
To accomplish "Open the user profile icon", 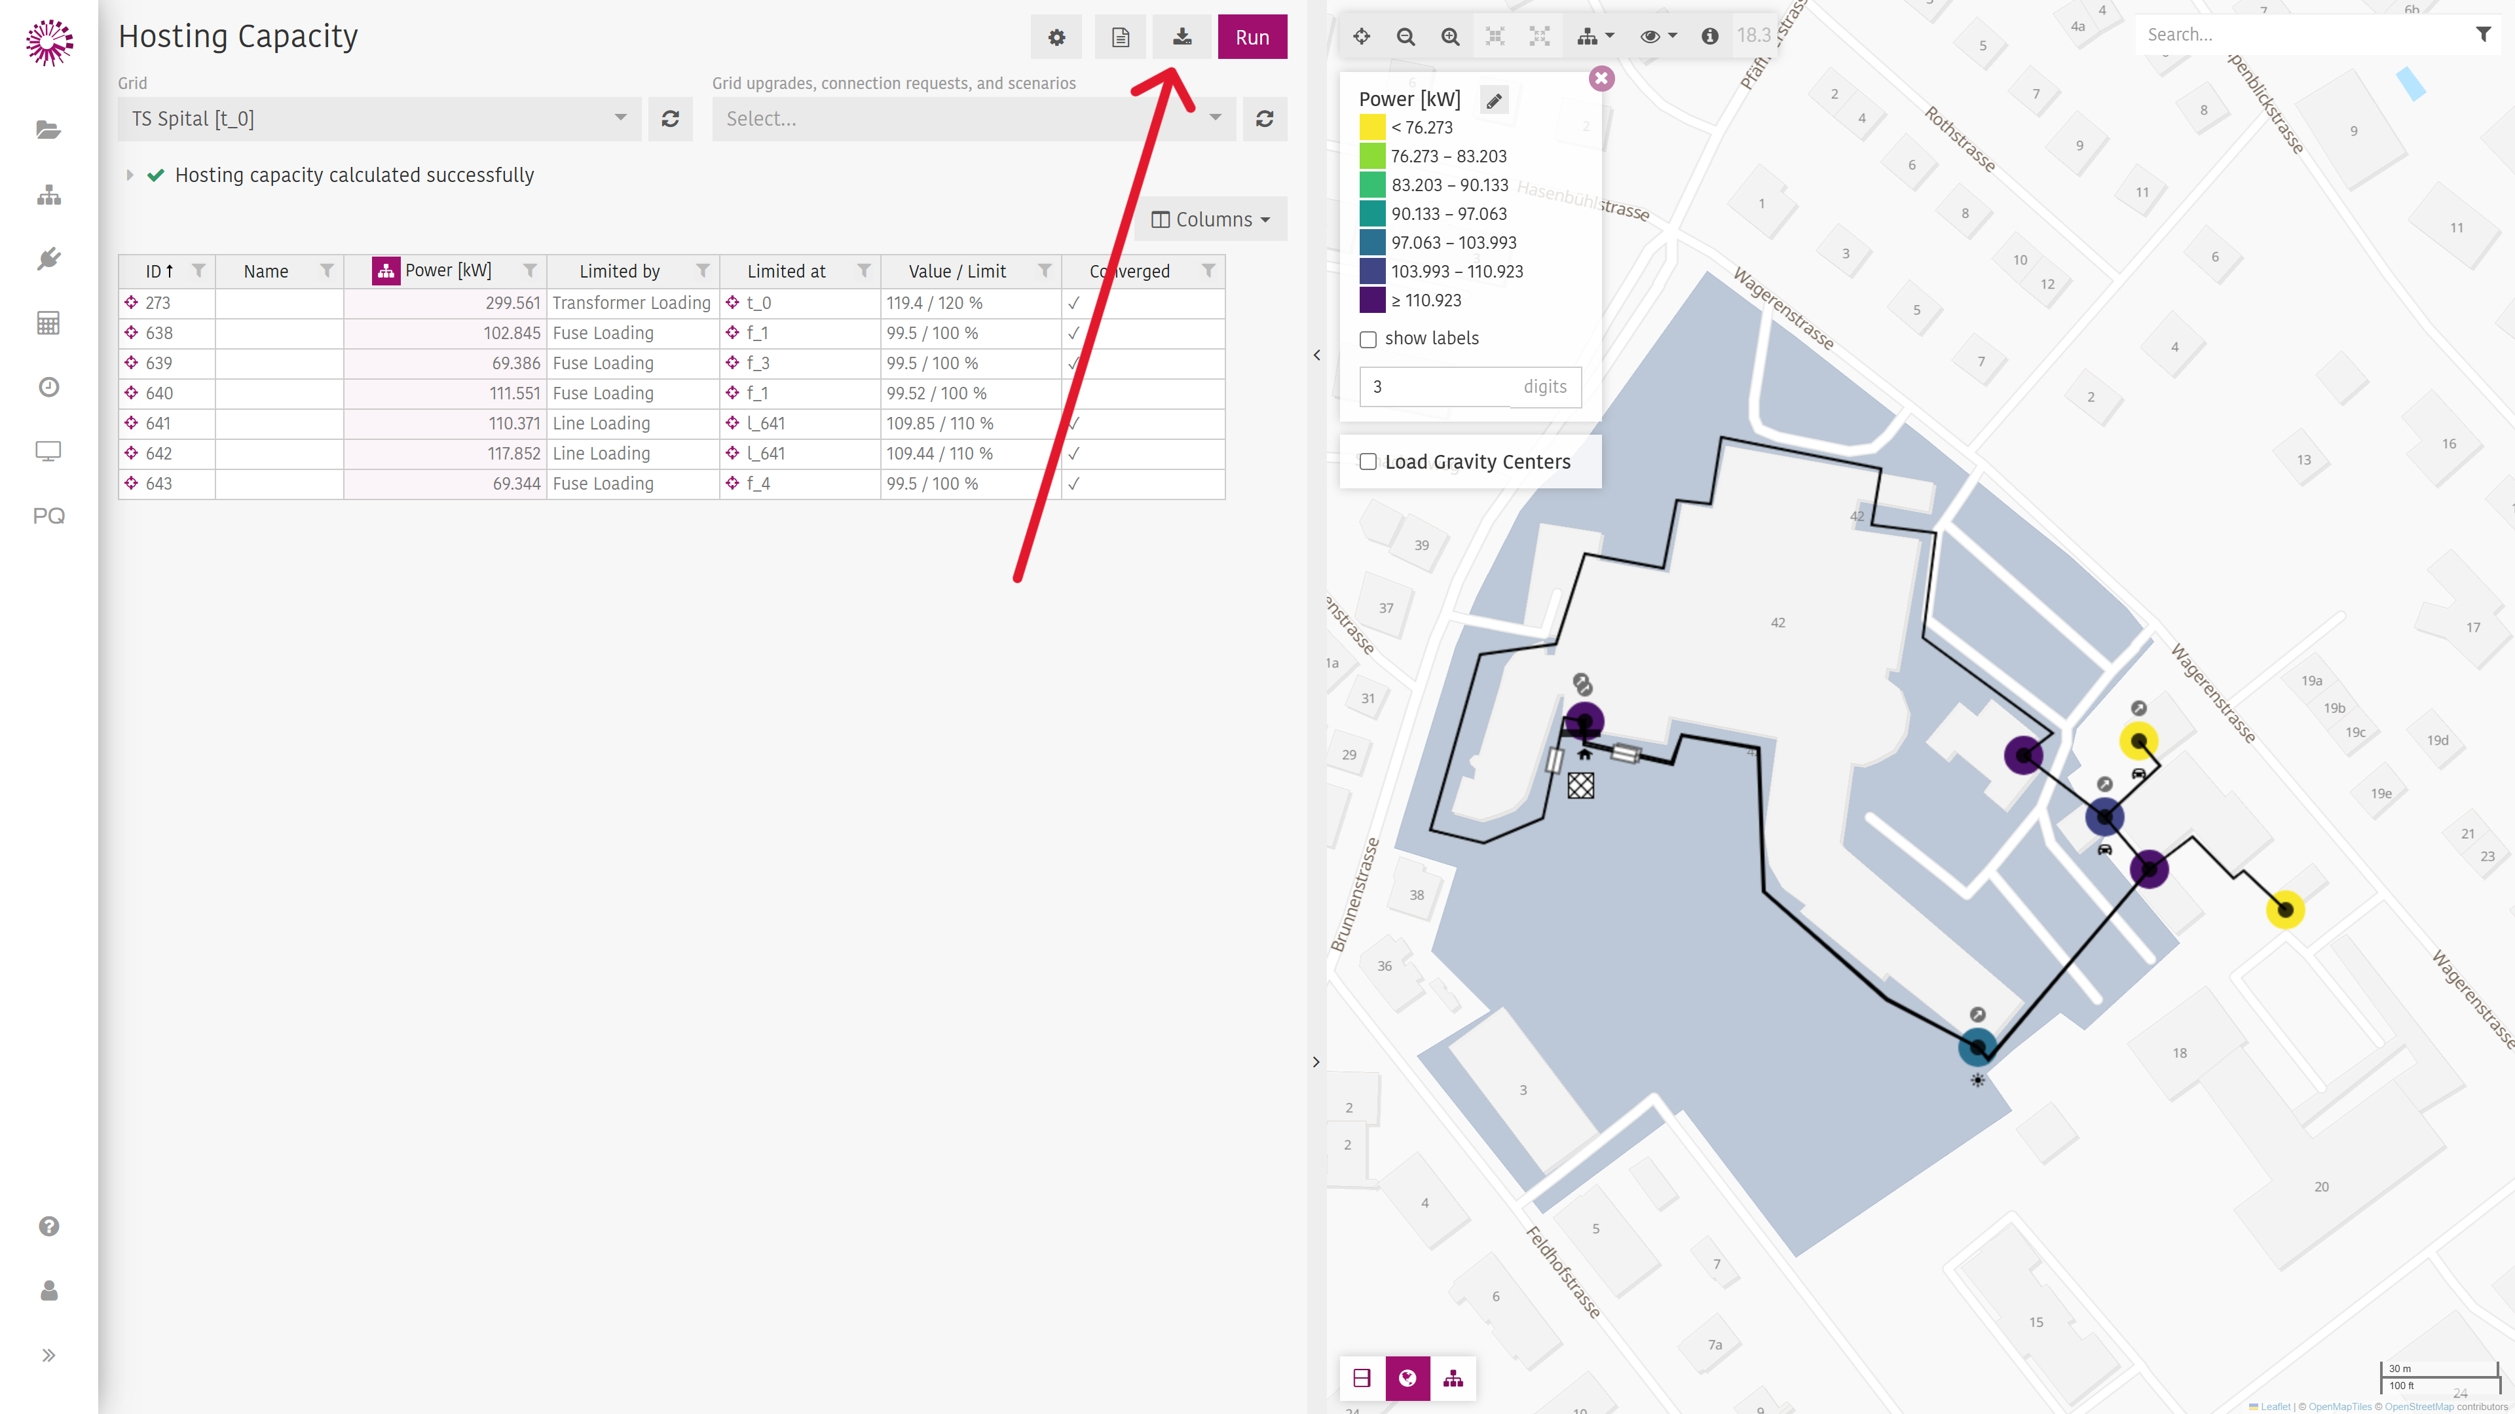I will click(49, 1291).
